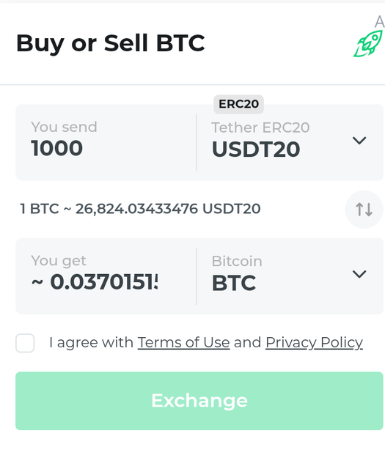Click the You get estimated amount
Image resolution: width=385 pixels, height=469 pixels.
click(x=95, y=282)
